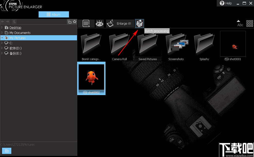Select the shot0002 fish thumbnail

click(91, 78)
